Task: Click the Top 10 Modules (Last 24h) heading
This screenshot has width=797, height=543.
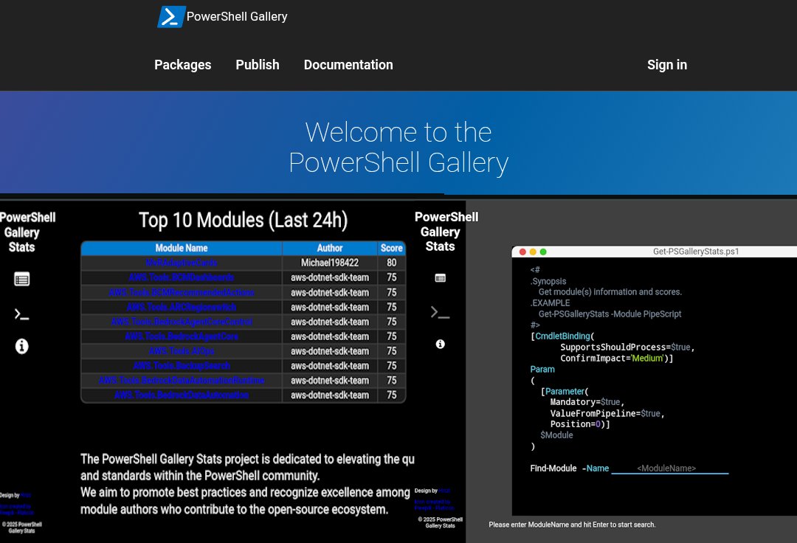Action: point(243,221)
